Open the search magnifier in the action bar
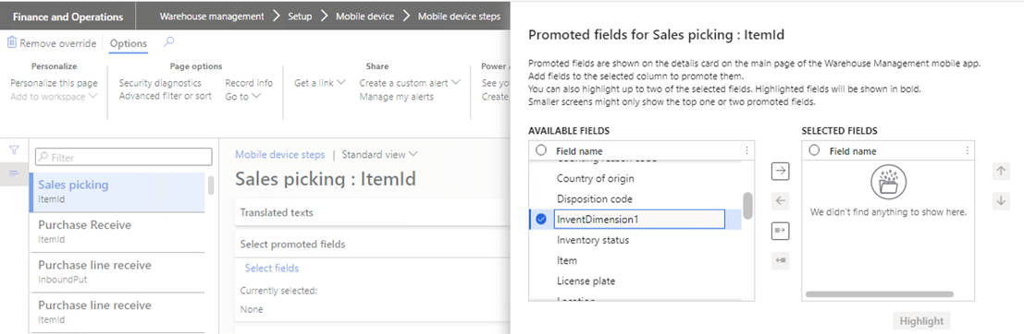 click(x=169, y=43)
